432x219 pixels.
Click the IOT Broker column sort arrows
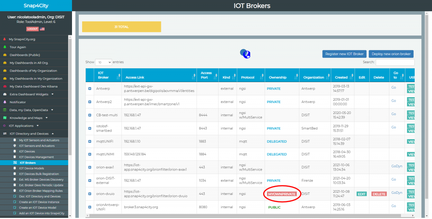(x=119, y=76)
